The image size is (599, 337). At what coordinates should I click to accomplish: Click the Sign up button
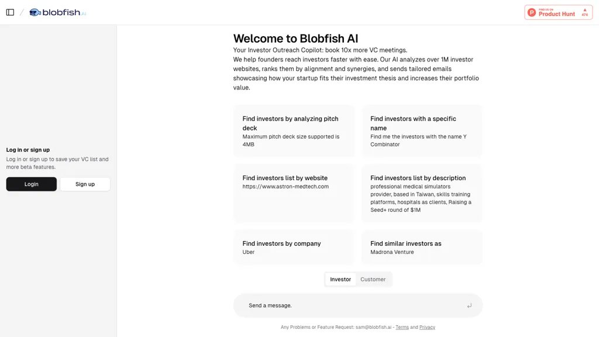(85, 184)
